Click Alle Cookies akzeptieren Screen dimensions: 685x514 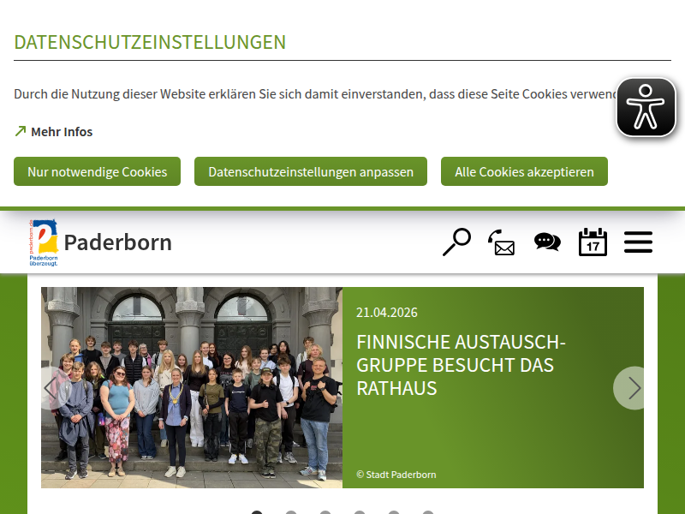pos(524,171)
